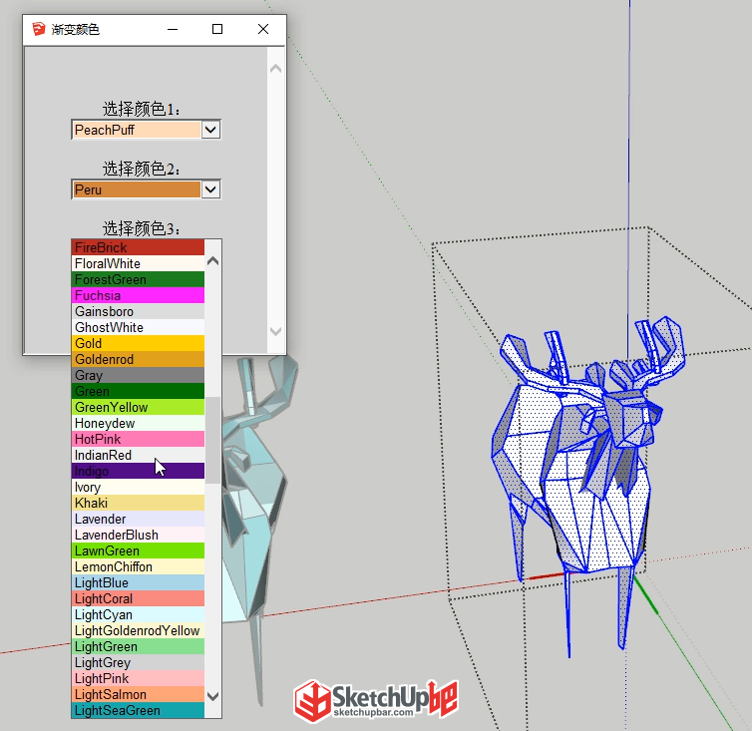Open the color 1 PeachPuff dropdown arrow
The width and height of the screenshot is (752, 731).
(x=211, y=130)
